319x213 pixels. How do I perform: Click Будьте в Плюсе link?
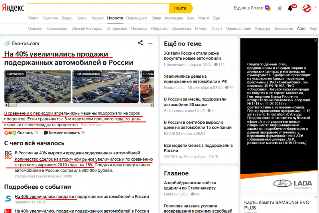(x=248, y=8)
